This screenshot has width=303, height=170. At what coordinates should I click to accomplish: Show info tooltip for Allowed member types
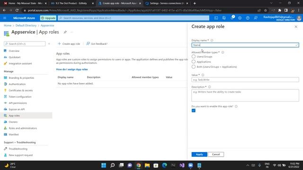coord(223,52)
